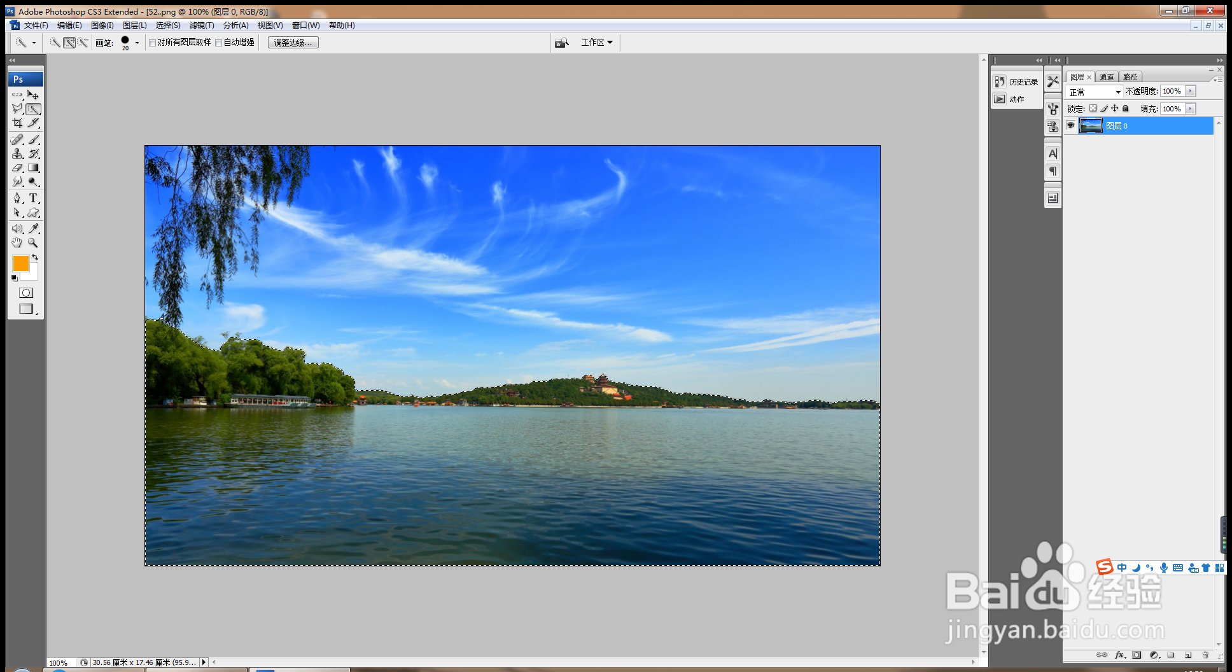Open the Layers panel options menu
This screenshot has height=672, width=1232.
point(1217,80)
